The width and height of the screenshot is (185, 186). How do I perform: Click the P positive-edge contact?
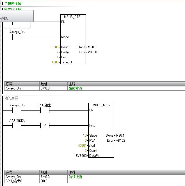(x=45, y=125)
